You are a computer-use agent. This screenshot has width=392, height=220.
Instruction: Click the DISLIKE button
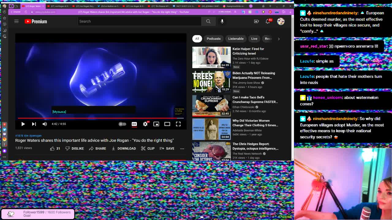[74, 148]
